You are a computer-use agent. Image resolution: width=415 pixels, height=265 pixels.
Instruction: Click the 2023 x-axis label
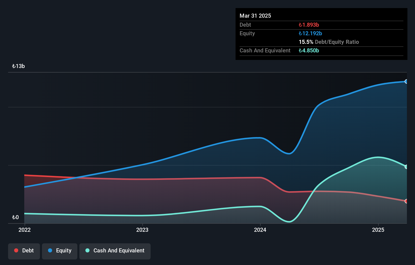(142, 230)
